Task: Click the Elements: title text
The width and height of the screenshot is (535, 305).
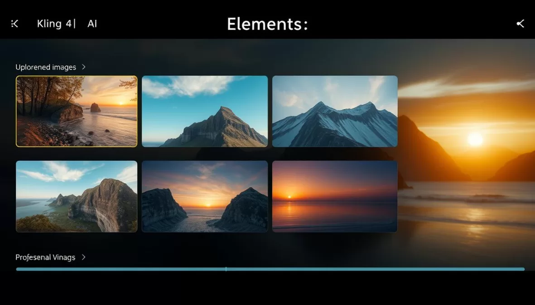Action: click(267, 24)
